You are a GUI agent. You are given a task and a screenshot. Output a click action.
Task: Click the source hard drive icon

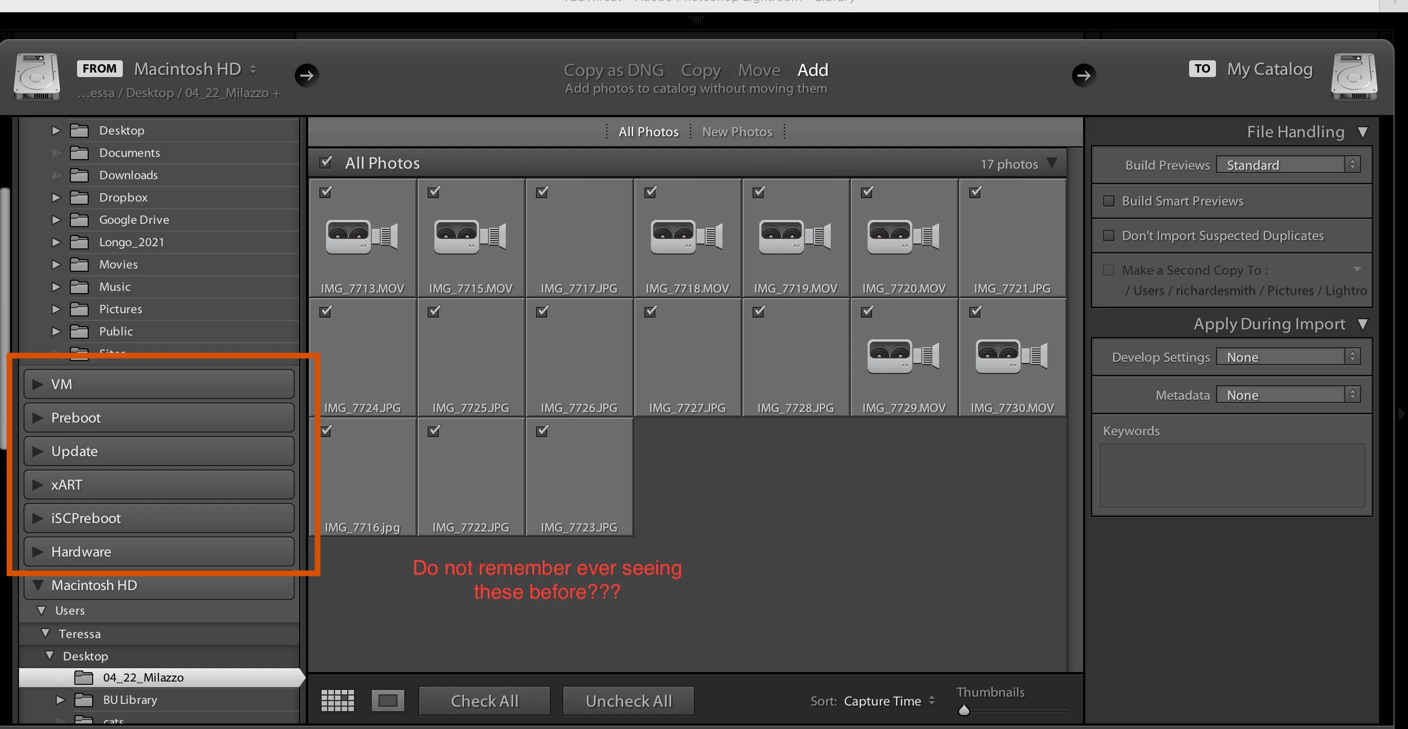pos(37,77)
